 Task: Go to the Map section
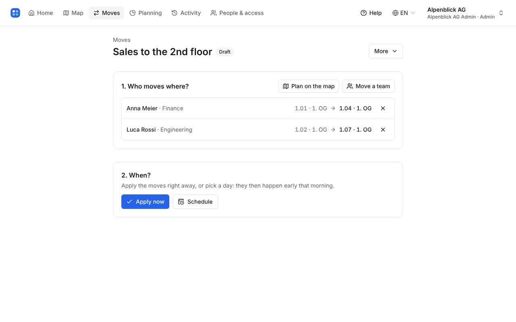[73, 13]
